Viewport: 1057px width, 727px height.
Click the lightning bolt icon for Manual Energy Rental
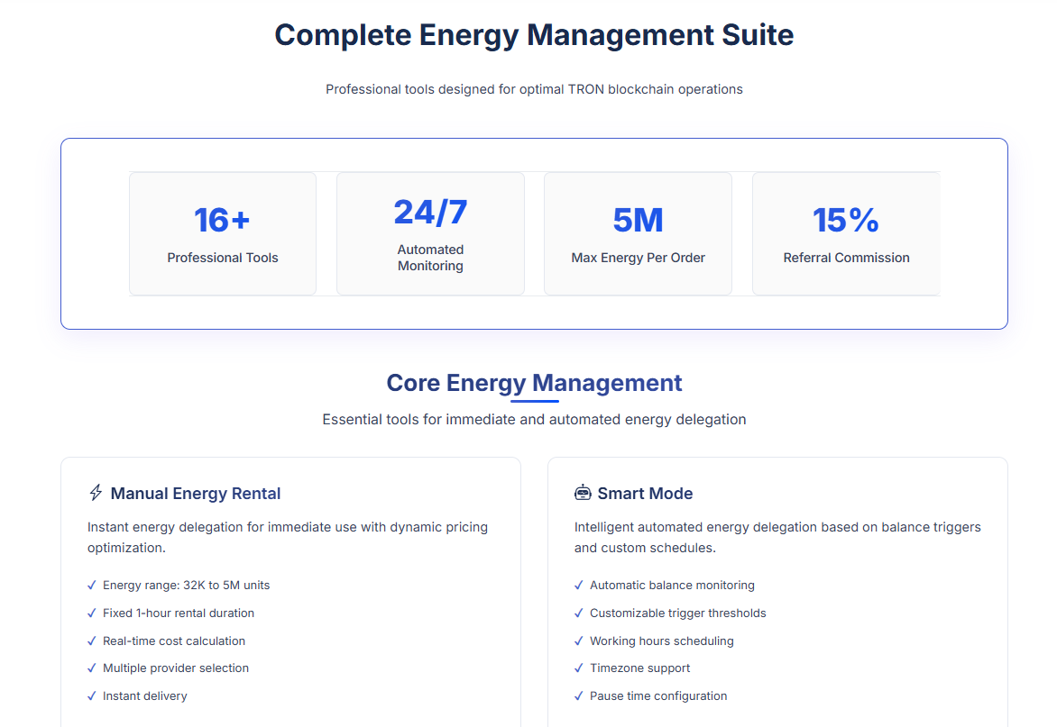[x=96, y=493]
